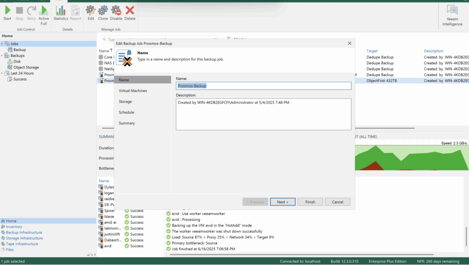Click the VM list Name column header
Image resolution: width=469 pixels, height=265 pixels.
[x=104, y=181]
